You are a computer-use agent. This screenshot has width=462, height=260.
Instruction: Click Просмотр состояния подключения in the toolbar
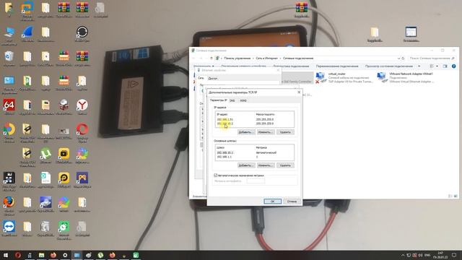coord(389,66)
